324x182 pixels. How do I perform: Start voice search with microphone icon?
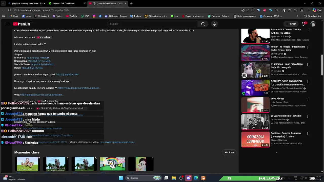[x=214, y=24]
